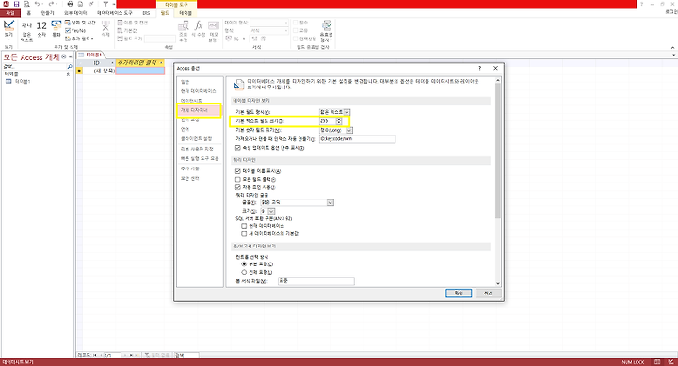The height and width of the screenshot is (366, 678).
Task: Select 보안 센터 category in options sidebar
Action: click(190, 178)
